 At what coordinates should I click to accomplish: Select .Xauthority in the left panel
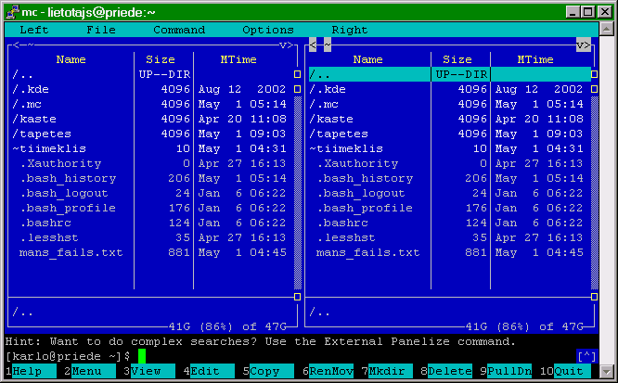pos(152,163)
